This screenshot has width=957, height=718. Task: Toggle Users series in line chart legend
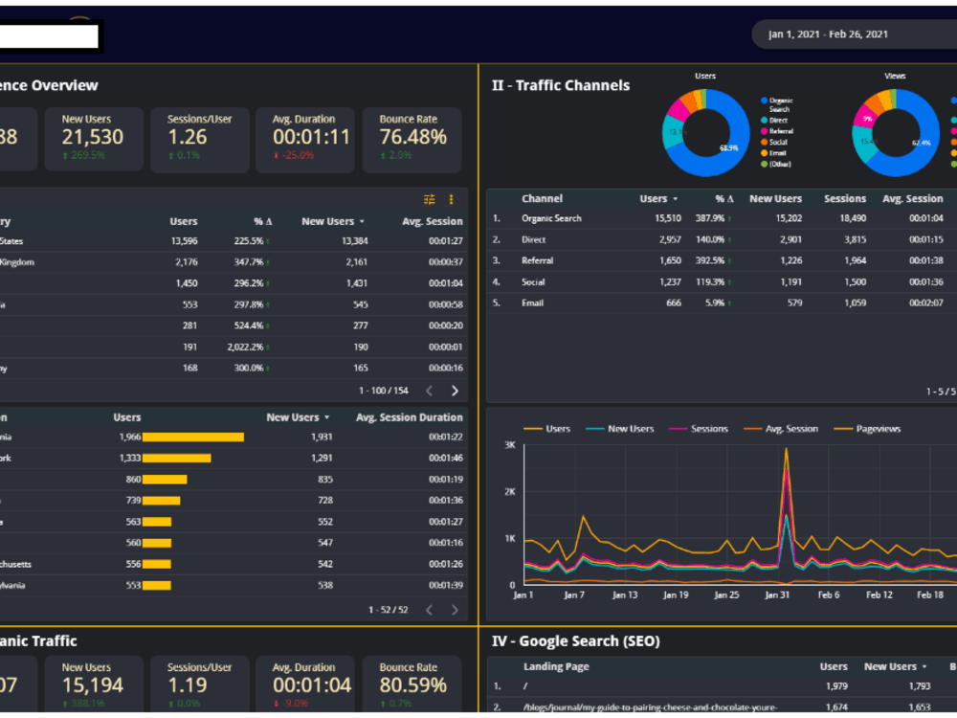click(546, 429)
